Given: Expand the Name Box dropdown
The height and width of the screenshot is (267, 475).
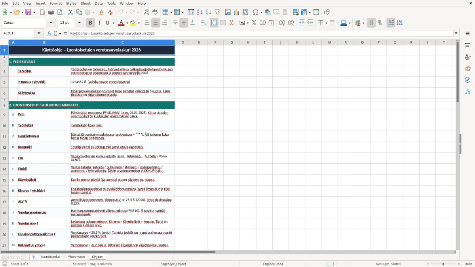Looking at the screenshot, I should tap(39, 33).
